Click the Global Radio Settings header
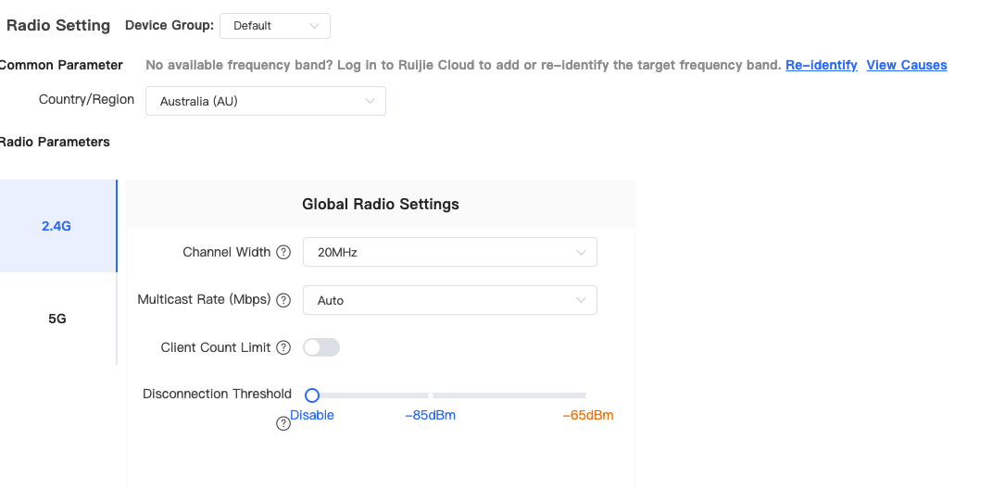This screenshot has width=1005, height=489. coord(381,204)
